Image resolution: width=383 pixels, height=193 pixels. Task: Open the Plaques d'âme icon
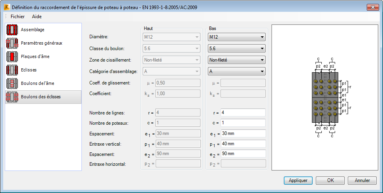tap(13, 56)
